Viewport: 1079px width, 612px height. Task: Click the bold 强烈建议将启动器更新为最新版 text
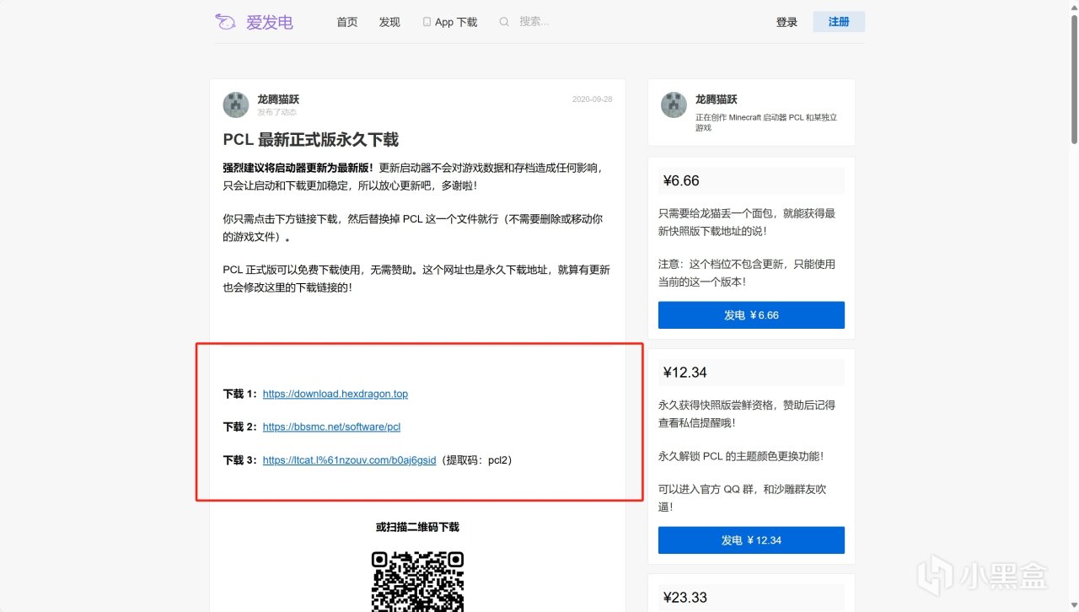298,168
